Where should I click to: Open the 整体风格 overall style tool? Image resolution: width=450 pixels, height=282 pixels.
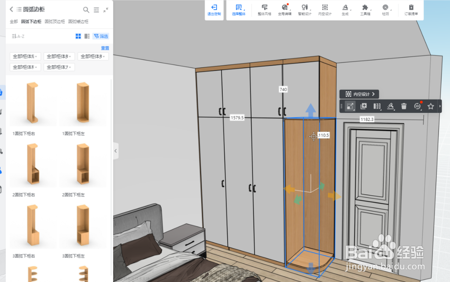[x=264, y=10]
